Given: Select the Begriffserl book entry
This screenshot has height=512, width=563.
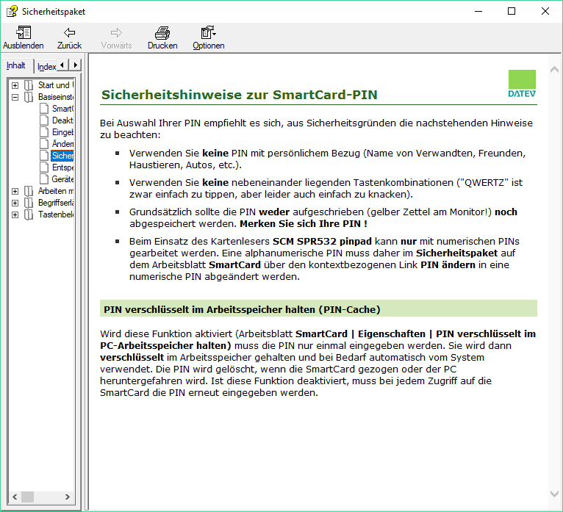Looking at the screenshot, I should pos(56,203).
